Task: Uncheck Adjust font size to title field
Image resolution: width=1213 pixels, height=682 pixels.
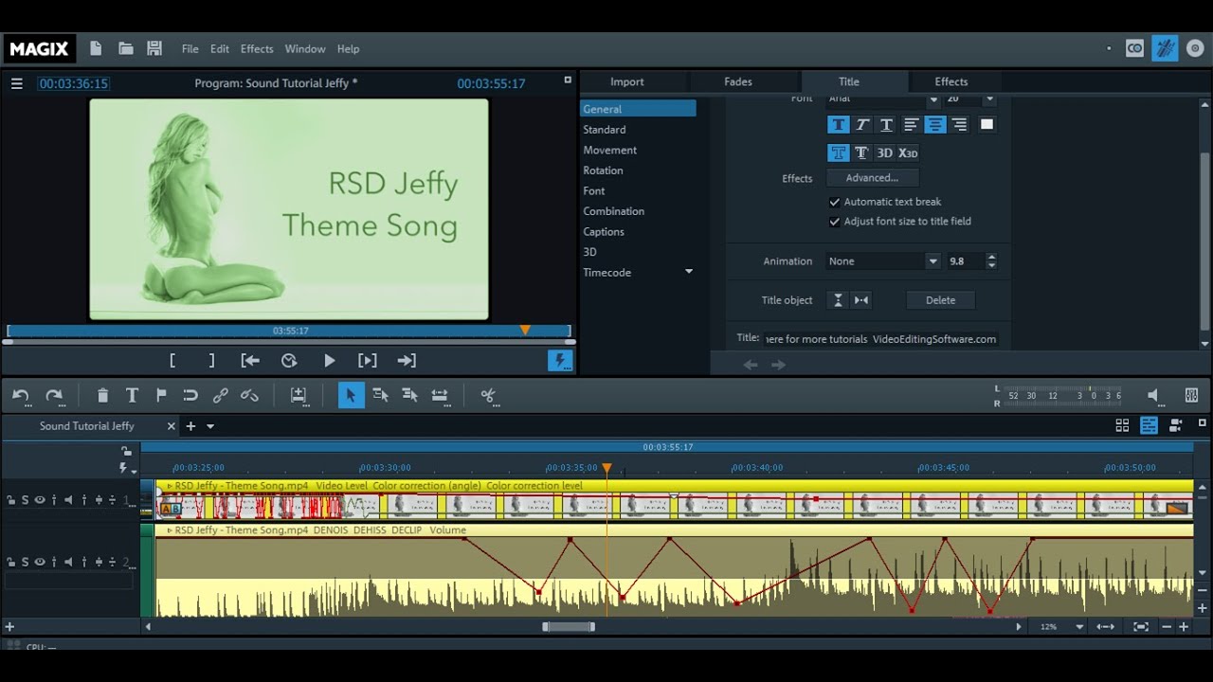Action: tap(835, 222)
